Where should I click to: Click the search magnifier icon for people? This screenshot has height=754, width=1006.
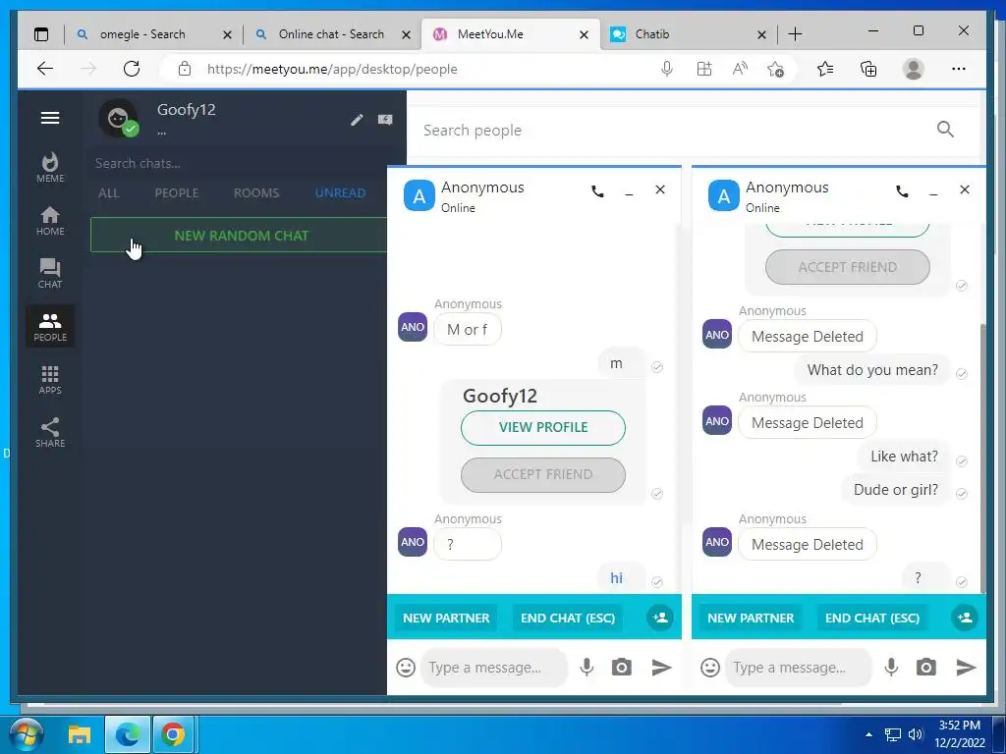point(945,130)
